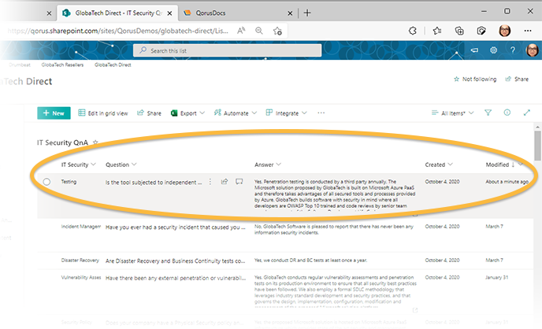
Task: Open SharePoint settings gear icon
Action: click(493, 50)
